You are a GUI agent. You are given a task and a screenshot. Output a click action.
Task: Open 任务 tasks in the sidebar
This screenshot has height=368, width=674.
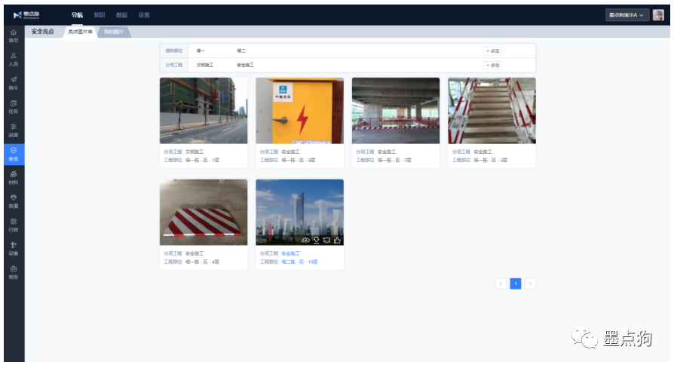tap(13, 106)
